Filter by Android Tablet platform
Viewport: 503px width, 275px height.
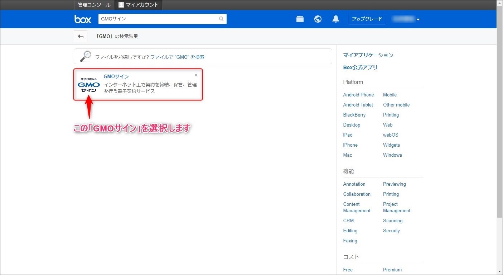pyautogui.click(x=358, y=105)
